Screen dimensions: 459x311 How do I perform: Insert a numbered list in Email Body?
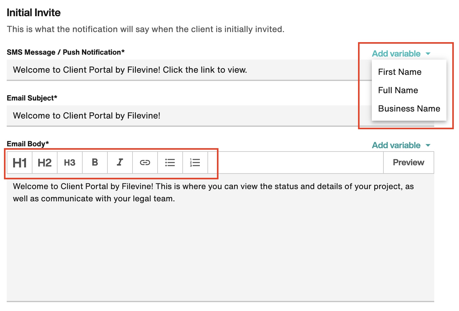click(195, 163)
